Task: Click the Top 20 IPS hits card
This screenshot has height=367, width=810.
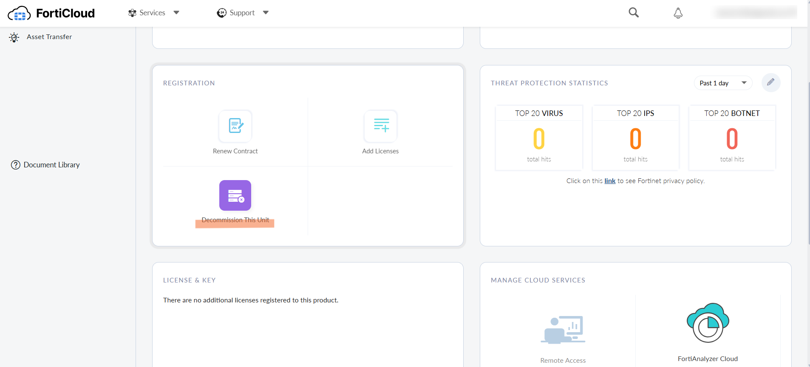Action: click(636, 138)
